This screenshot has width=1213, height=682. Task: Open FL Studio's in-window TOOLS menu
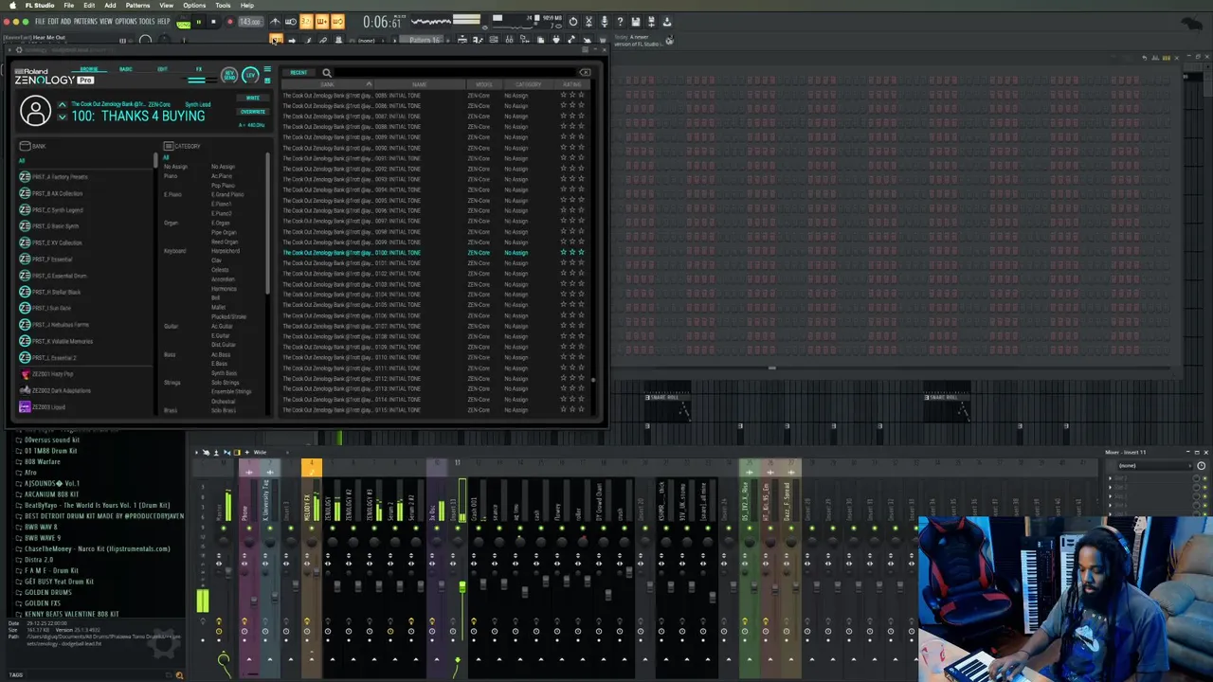tap(147, 21)
